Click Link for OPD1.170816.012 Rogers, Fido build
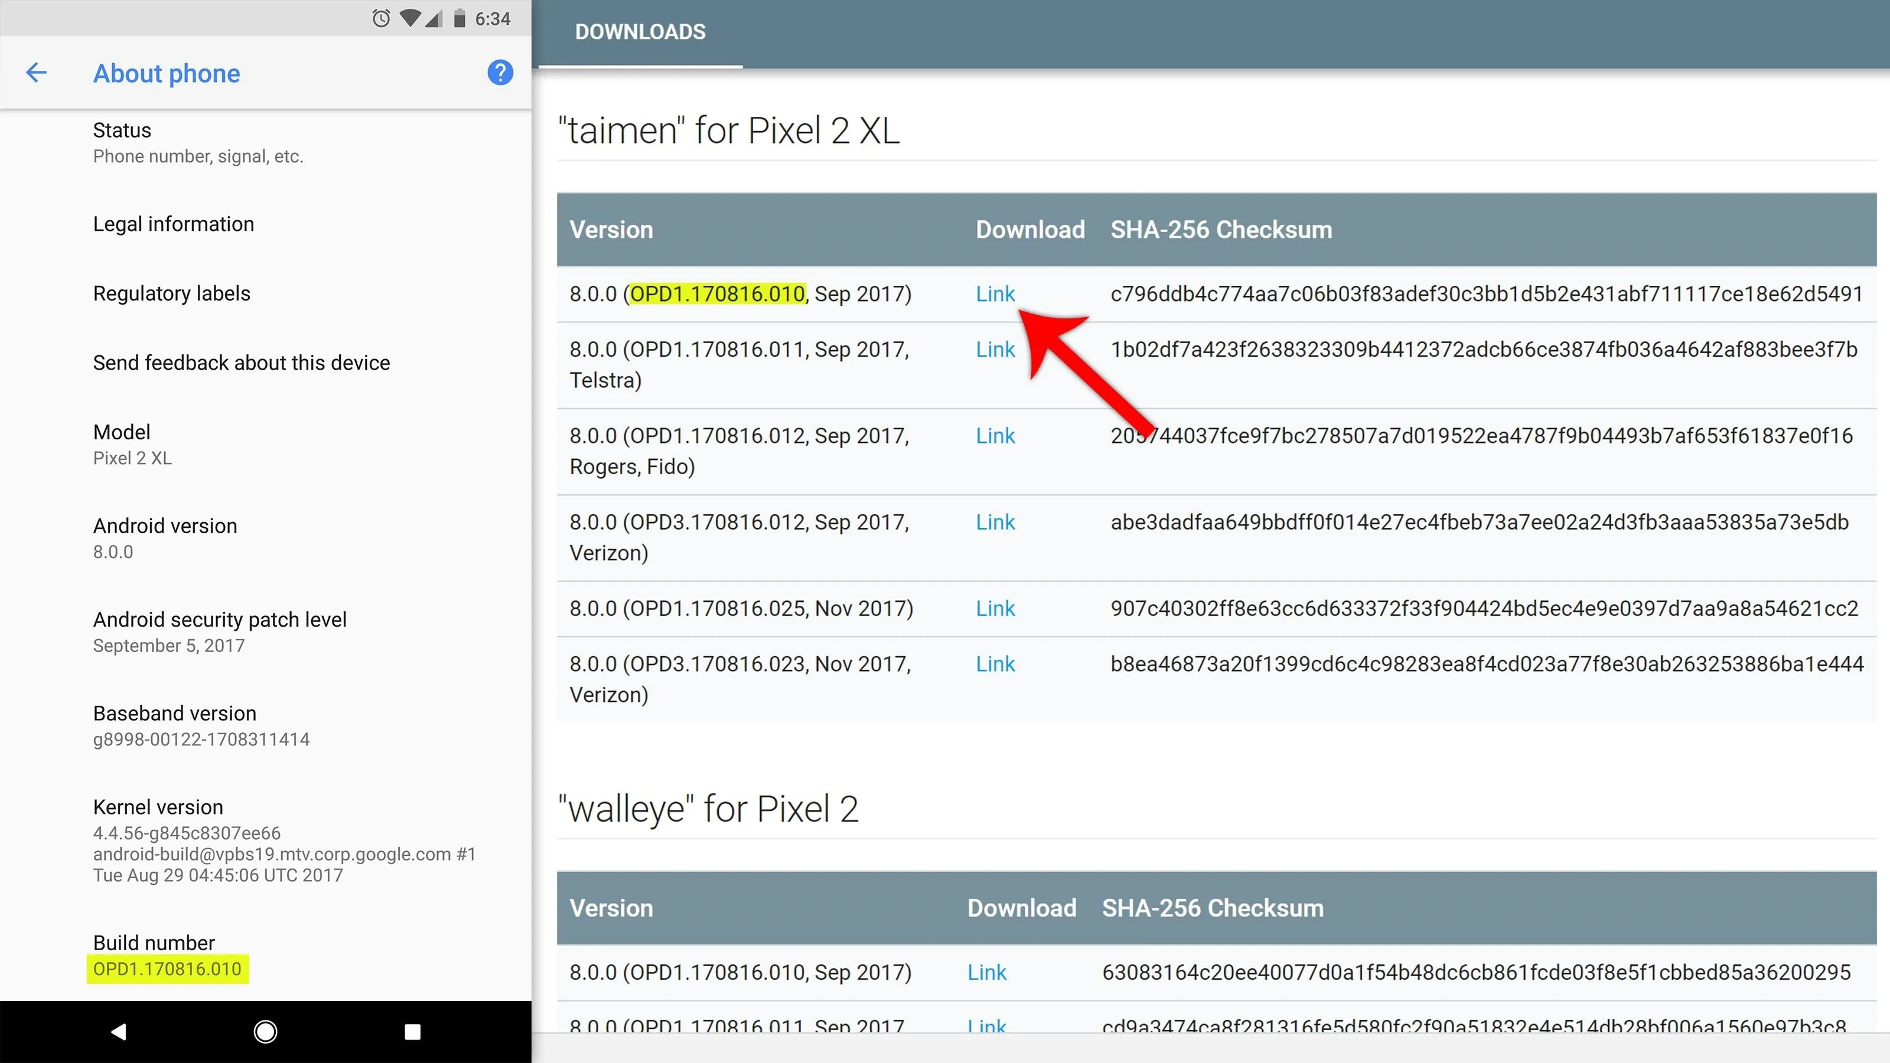 995,436
